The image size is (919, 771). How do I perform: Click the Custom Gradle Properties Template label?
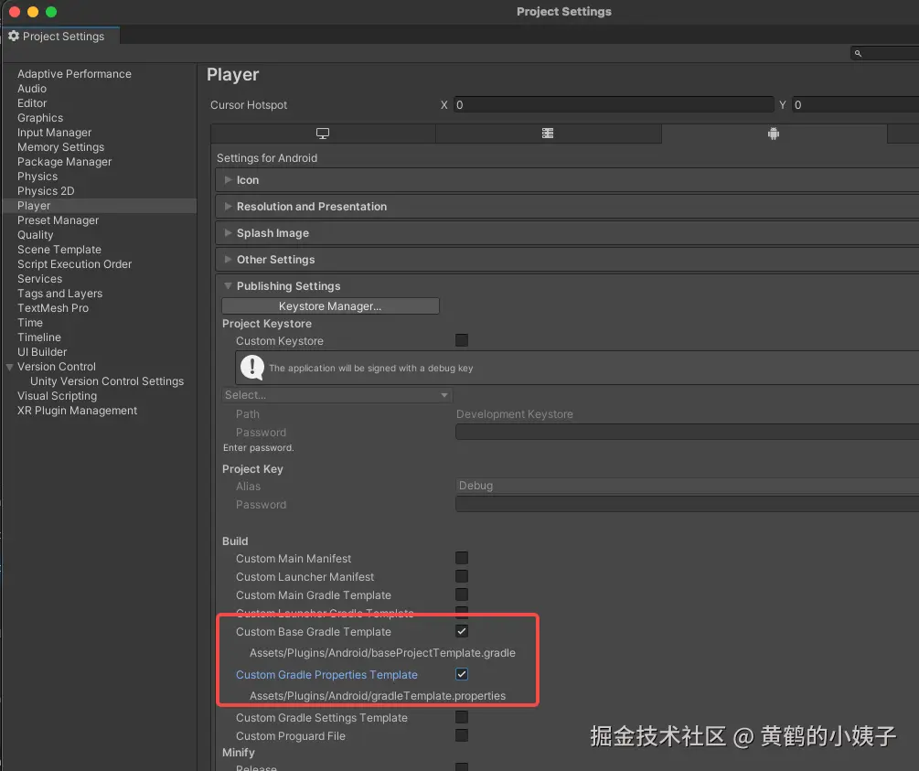click(x=326, y=675)
